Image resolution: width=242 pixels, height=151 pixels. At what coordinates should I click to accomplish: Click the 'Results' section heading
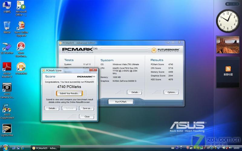pyautogui.click(x=157, y=60)
